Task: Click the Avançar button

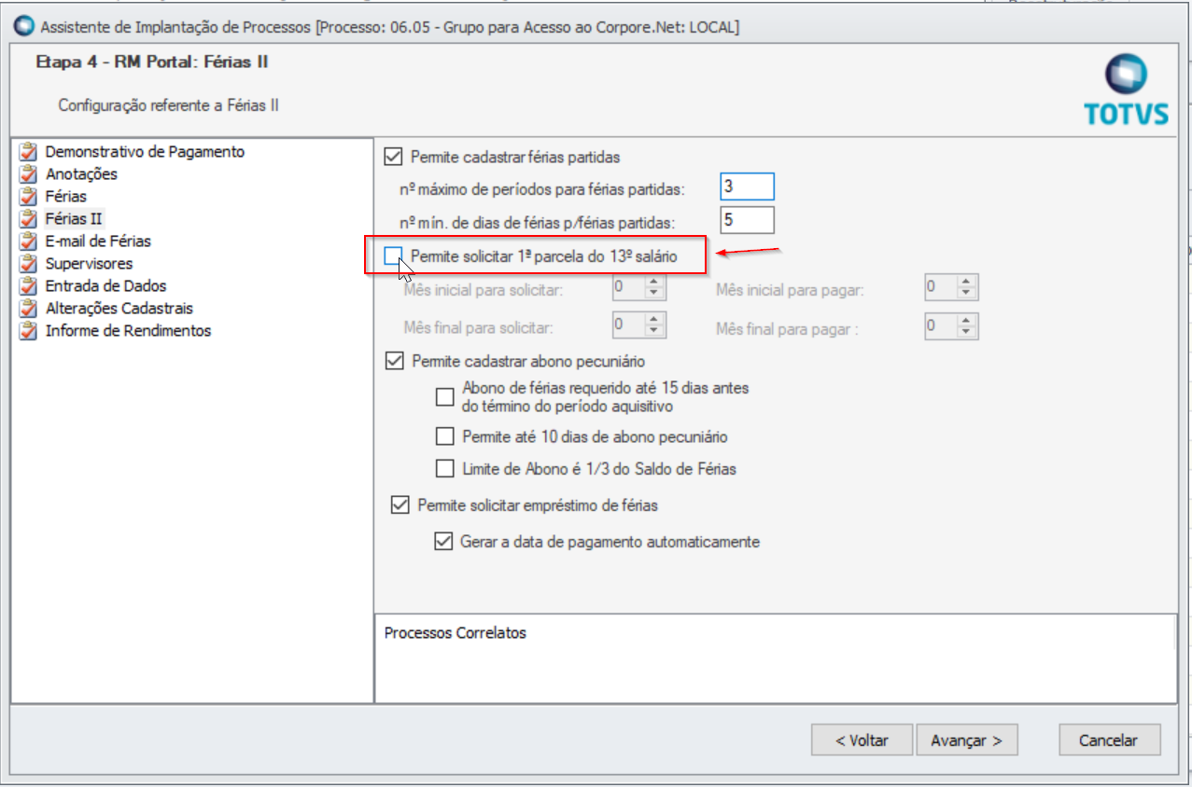Action: 967,740
